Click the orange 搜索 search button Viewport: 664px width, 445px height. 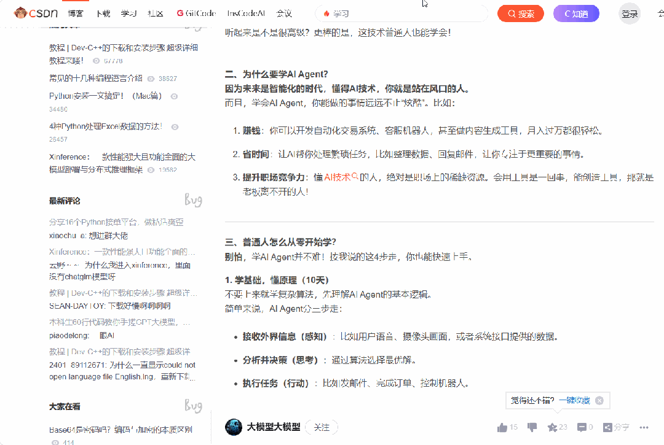520,12
